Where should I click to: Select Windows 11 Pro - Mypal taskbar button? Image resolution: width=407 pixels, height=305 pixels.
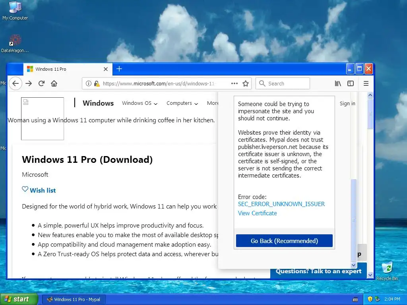tap(74, 299)
